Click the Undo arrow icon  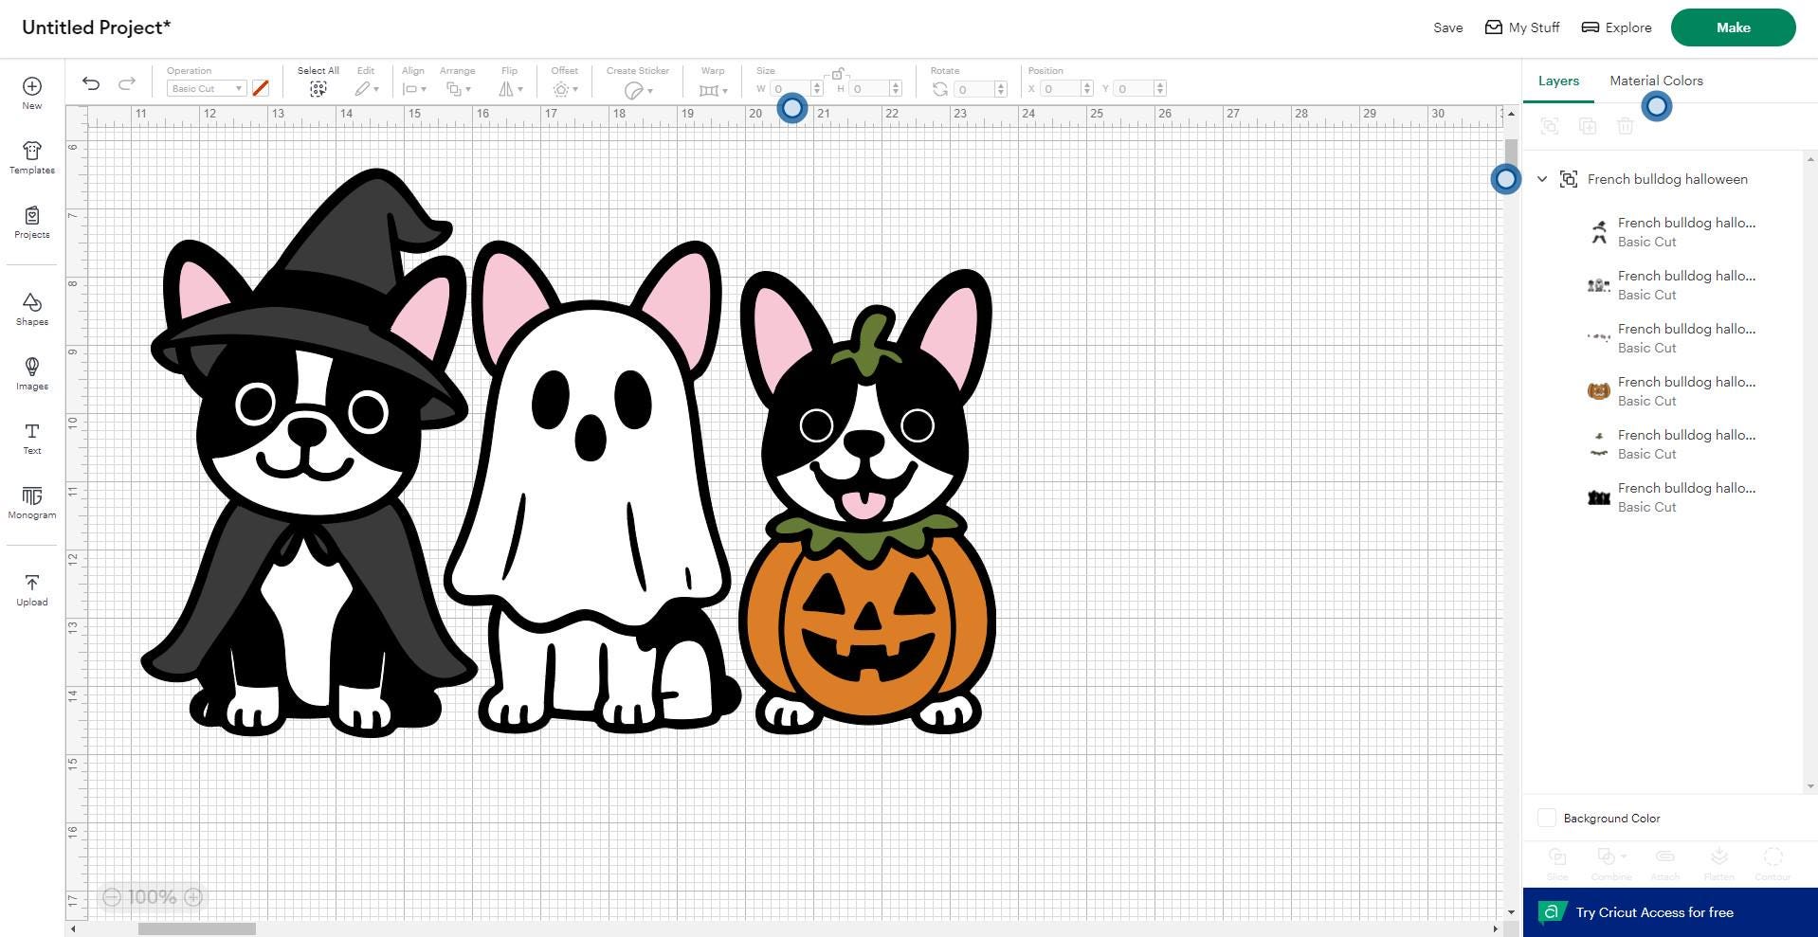[91, 83]
